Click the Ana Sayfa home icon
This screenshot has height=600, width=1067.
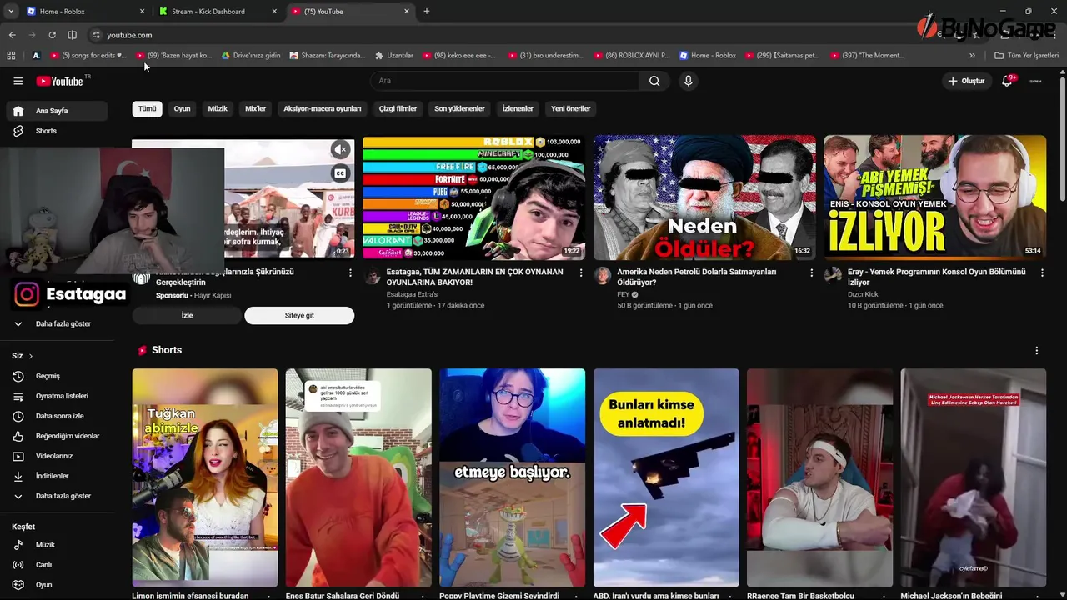(x=18, y=111)
